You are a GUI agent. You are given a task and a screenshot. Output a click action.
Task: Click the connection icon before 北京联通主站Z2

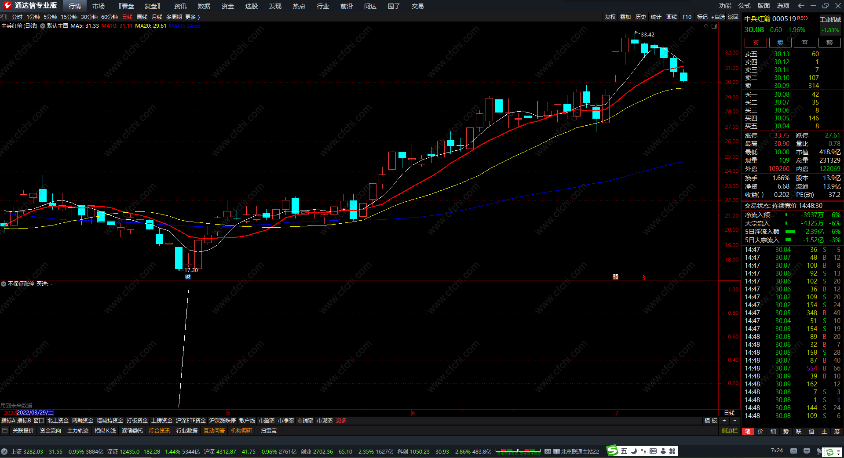pyautogui.click(x=548, y=451)
